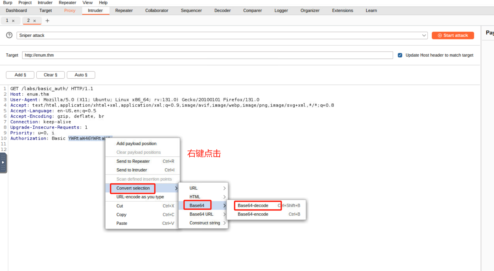
Task: Expand the Base64 URL submenu
Action: 224,214
